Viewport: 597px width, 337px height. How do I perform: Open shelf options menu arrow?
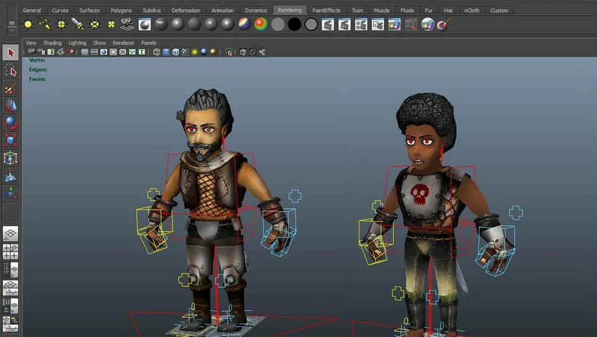tap(11, 32)
